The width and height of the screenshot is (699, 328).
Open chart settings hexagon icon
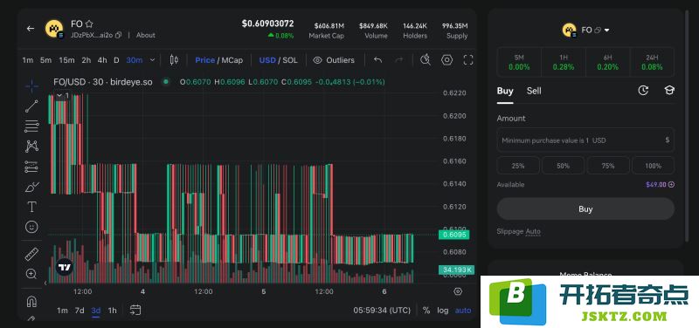[446, 60]
